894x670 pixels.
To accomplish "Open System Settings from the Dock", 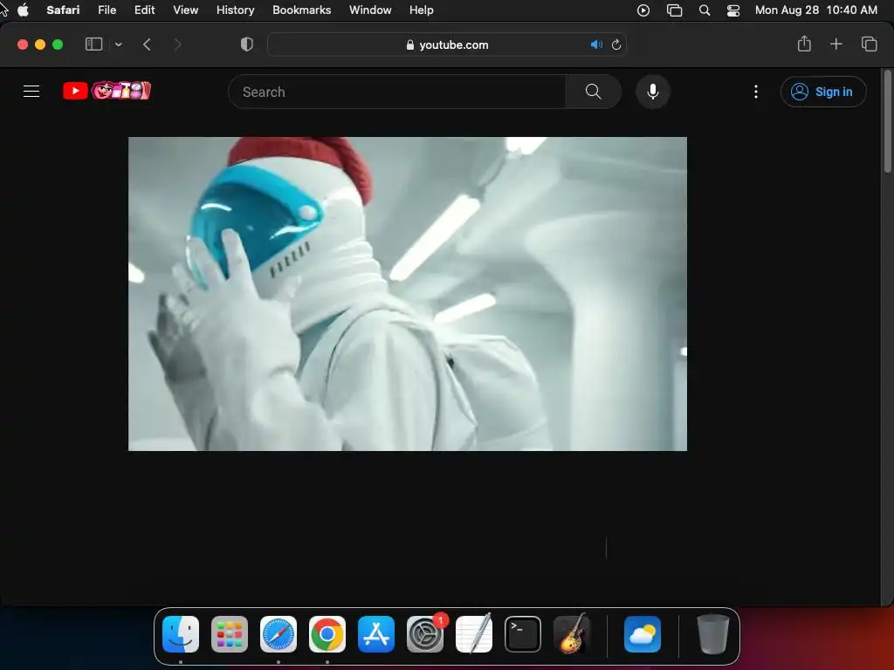I will [425, 634].
